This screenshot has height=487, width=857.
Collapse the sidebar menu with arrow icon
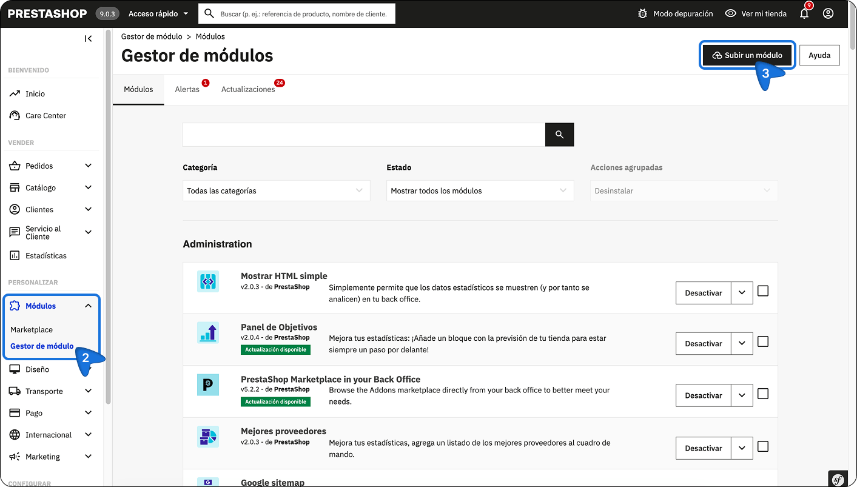pos(89,38)
